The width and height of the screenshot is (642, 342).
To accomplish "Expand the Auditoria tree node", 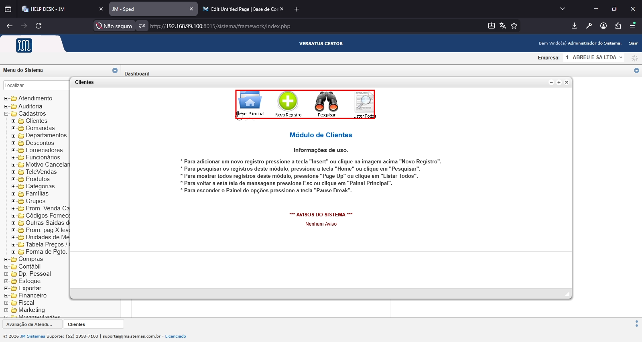I will tap(6, 106).
